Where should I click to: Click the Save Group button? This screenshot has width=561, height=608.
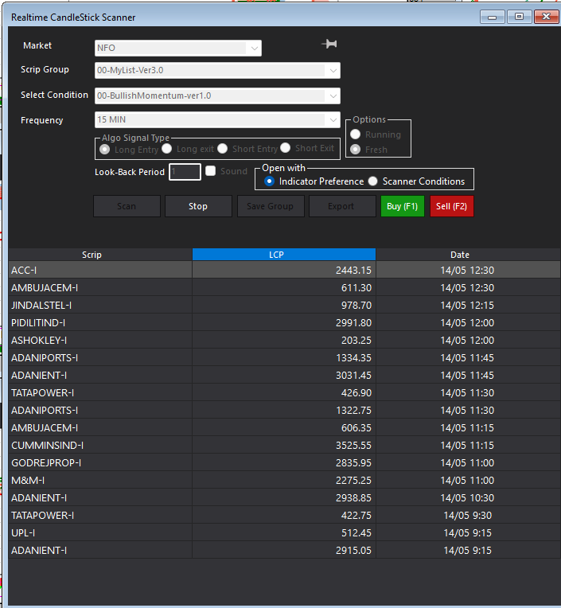271,206
